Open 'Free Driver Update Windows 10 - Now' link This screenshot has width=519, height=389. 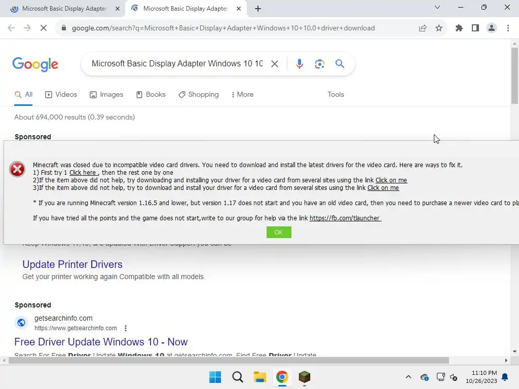click(x=101, y=342)
